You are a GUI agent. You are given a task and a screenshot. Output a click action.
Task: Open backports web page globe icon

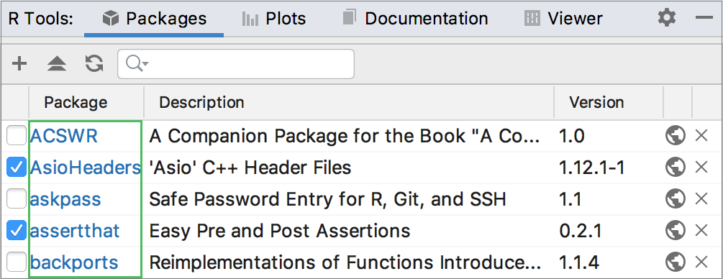tap(675, 262)
